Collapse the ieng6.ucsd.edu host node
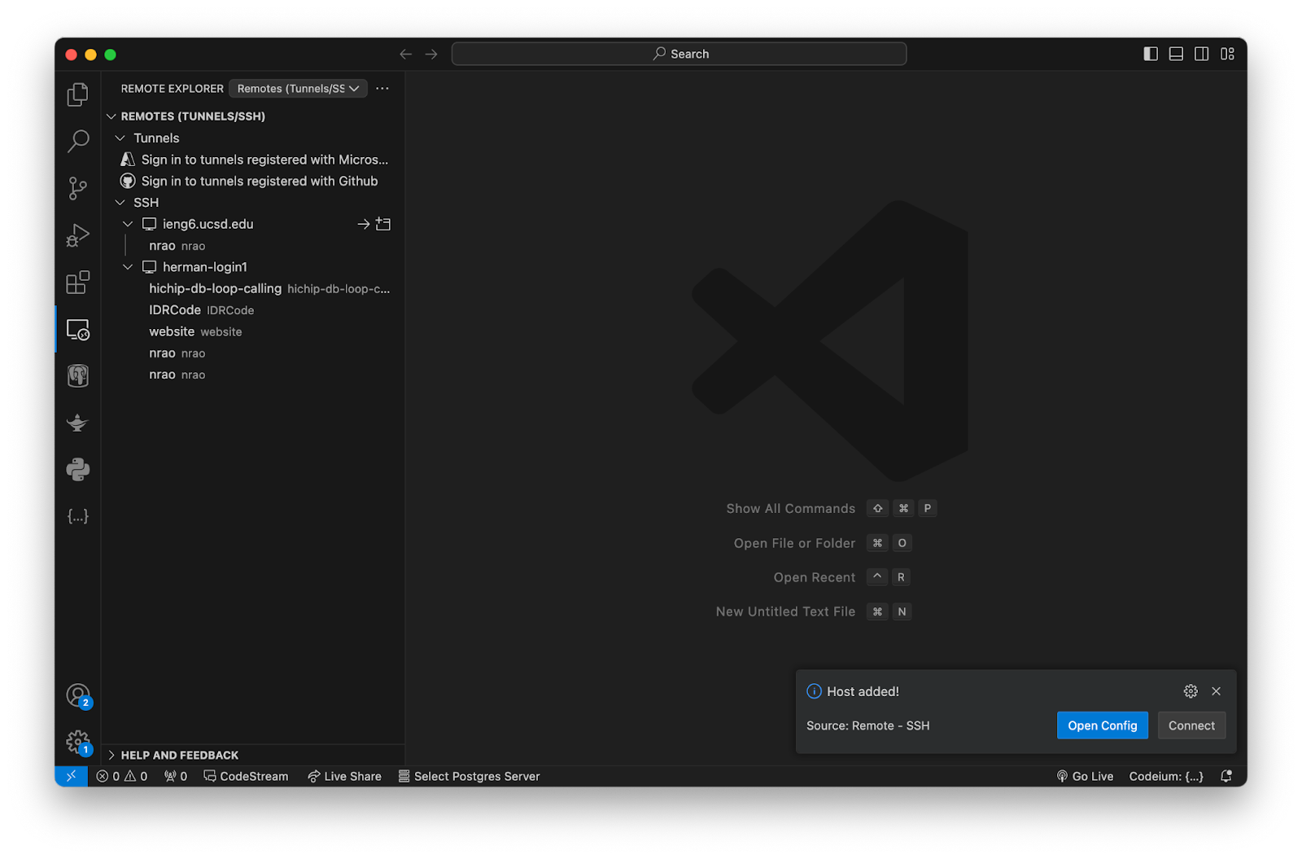Viewport: 1302px width, 859px height. tap(128, 224)
